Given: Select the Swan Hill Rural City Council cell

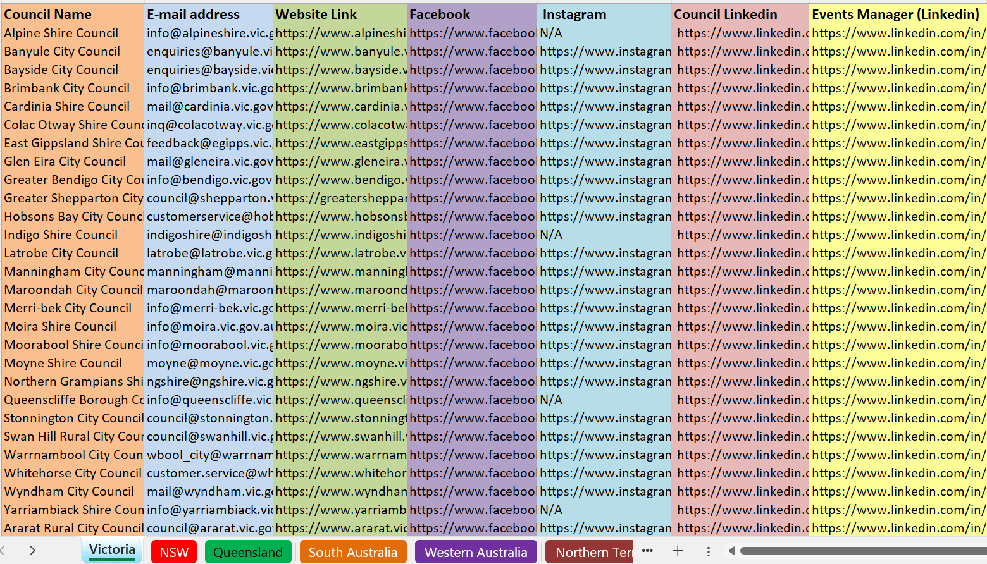Looking at the screenshot, I should (72, 436).
